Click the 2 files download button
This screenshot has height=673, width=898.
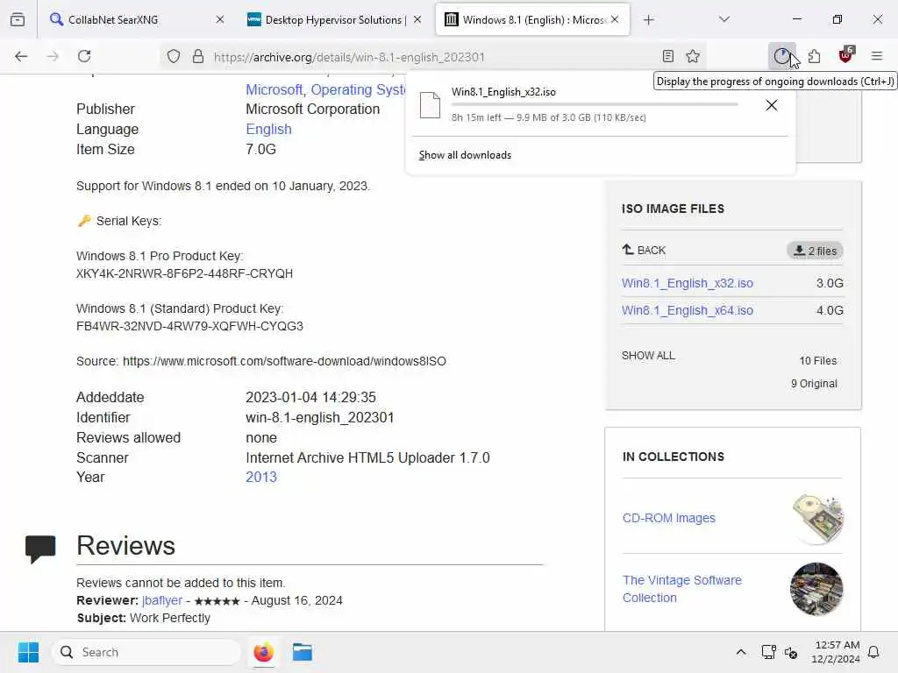[x=815, y=251]
